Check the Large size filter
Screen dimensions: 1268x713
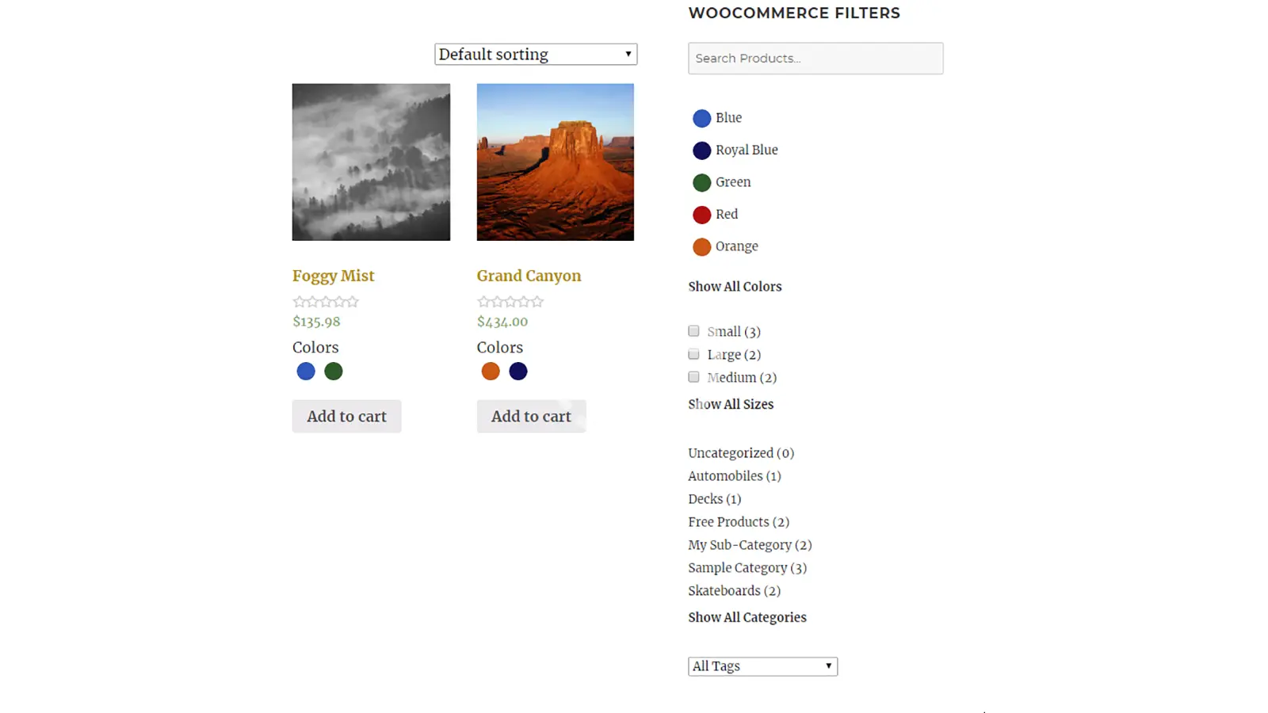point(694,354)
